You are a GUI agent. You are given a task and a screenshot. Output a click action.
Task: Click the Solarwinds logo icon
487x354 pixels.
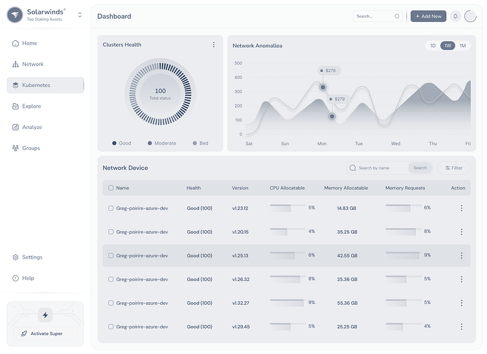(x=15, y=15)
